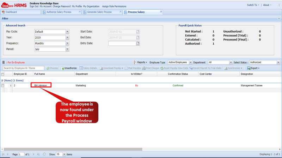Tick the checkbox for Bill Johnson

[2, 86]
